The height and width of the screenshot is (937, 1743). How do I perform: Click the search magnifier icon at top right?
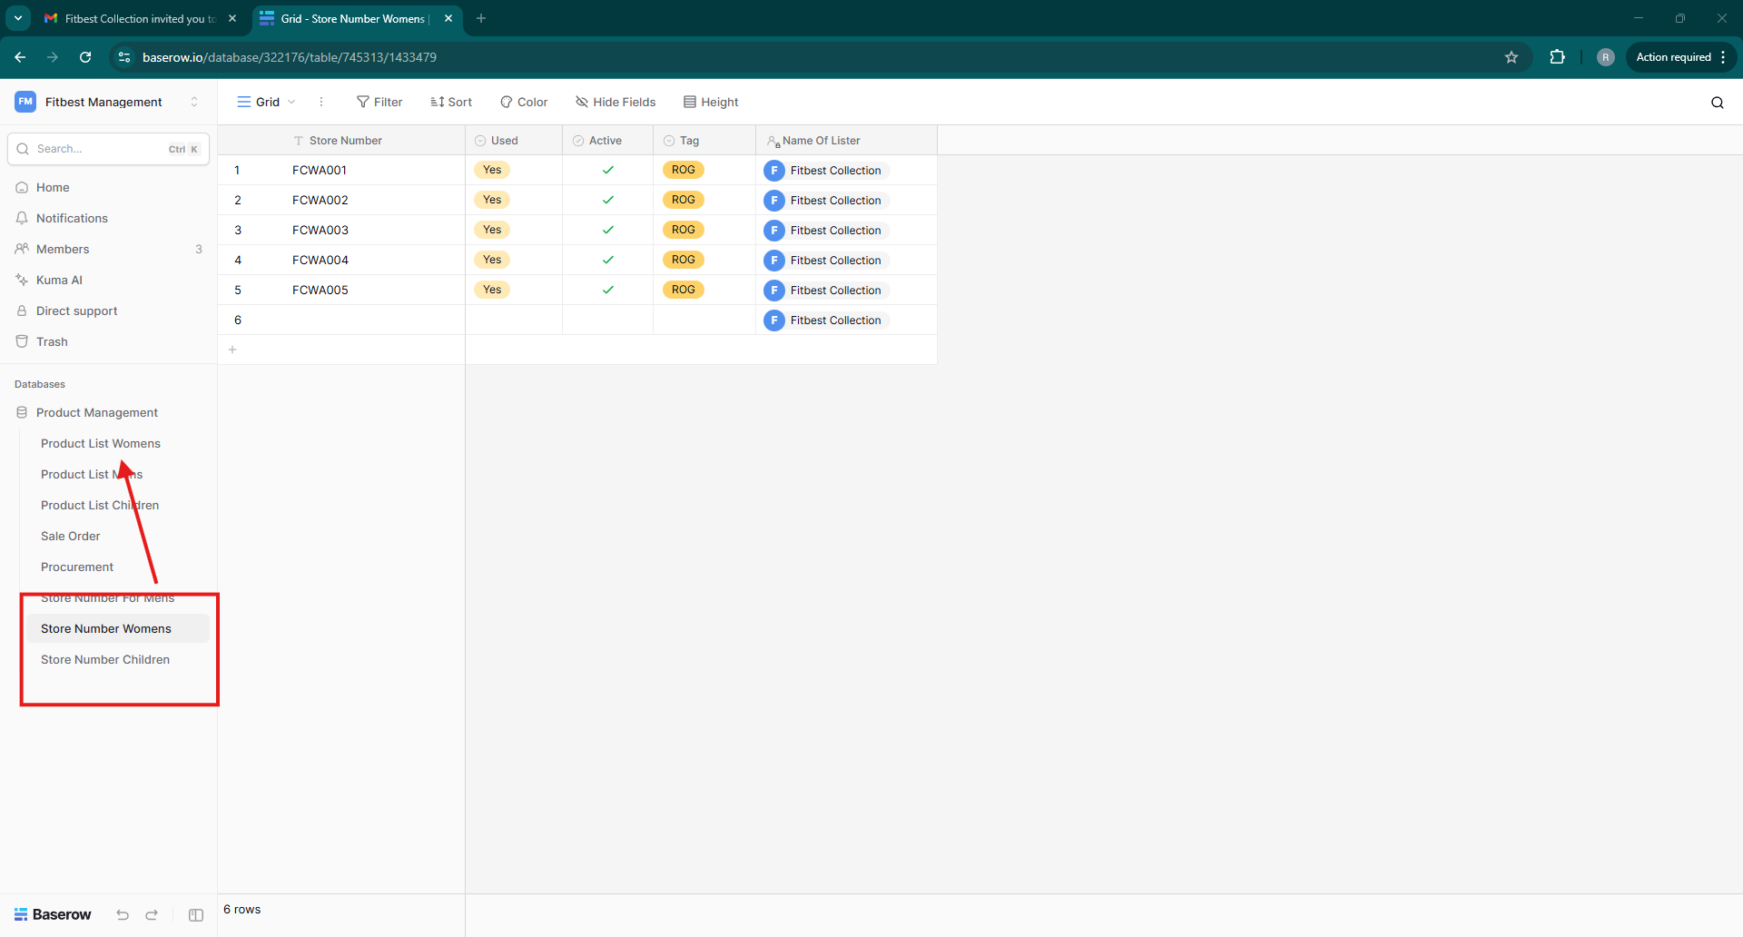pyautogui.click(x=1717, y=103)
